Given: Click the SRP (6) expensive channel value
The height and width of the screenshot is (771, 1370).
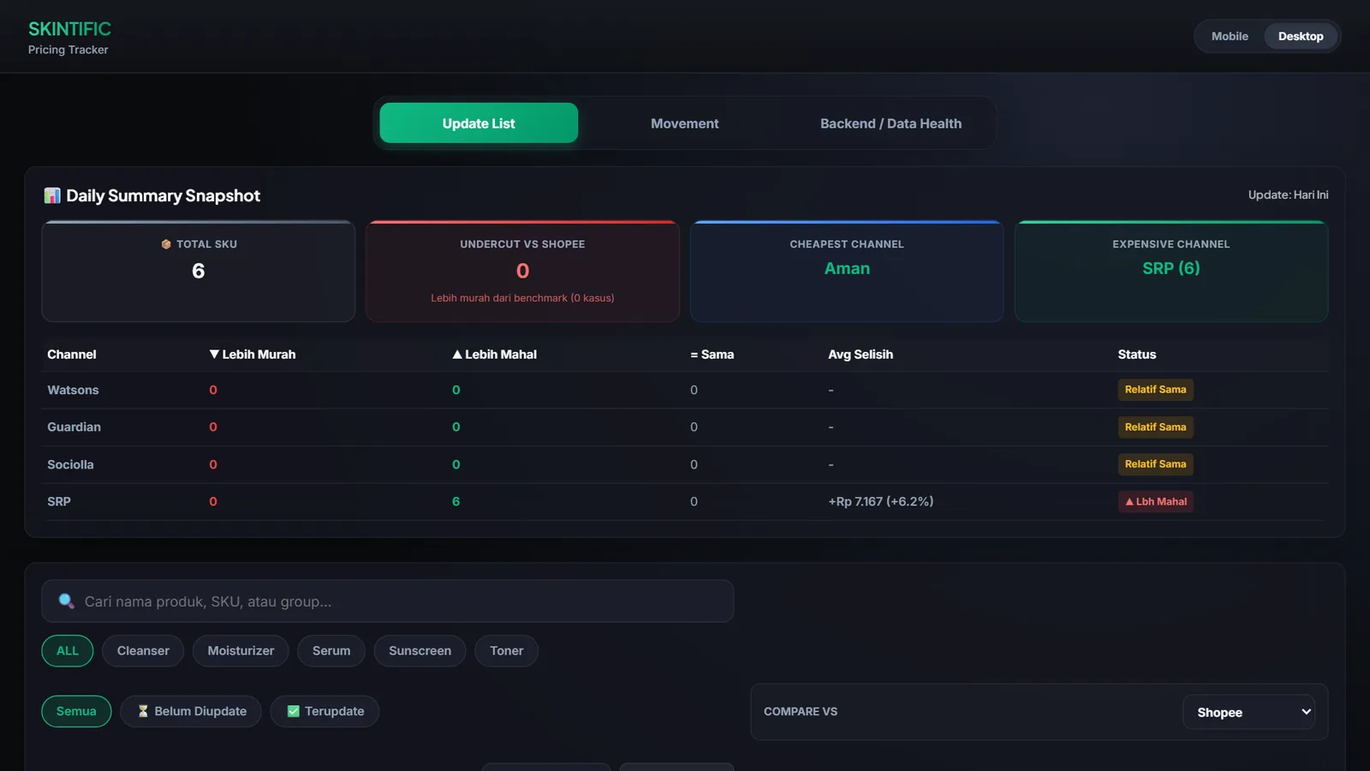Looking at the screenshot, I should coord(1171,268).
